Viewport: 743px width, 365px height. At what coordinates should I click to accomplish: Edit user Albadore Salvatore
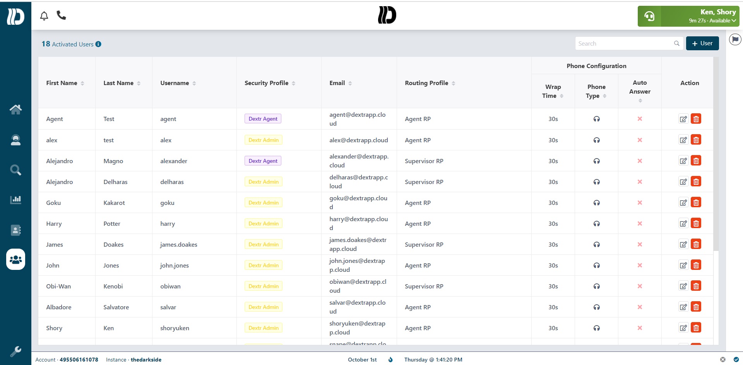683,307
